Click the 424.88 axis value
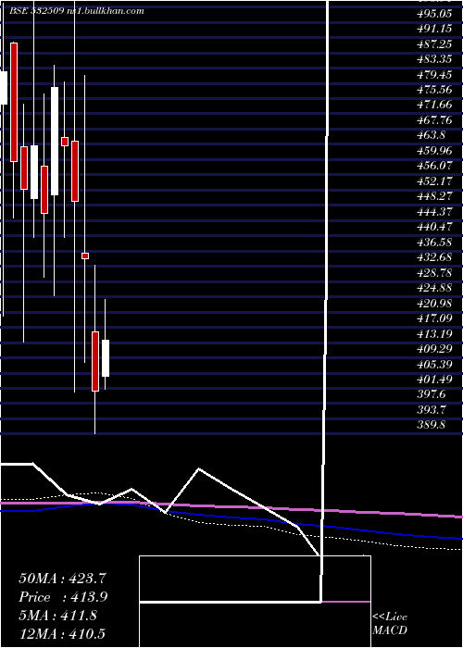 click(434, 288)
